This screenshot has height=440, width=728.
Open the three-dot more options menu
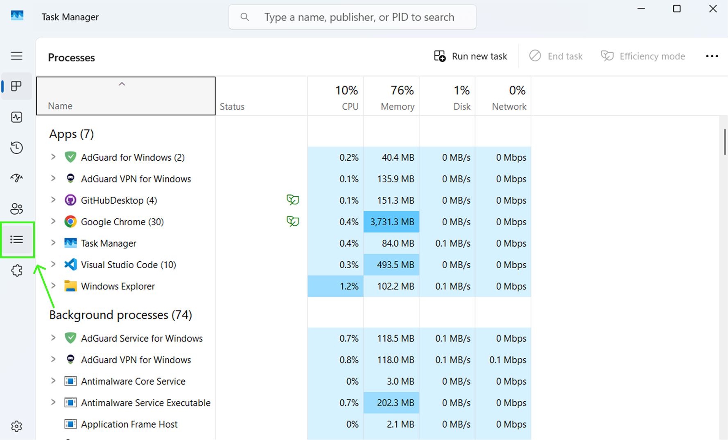[x=712, y=56]
